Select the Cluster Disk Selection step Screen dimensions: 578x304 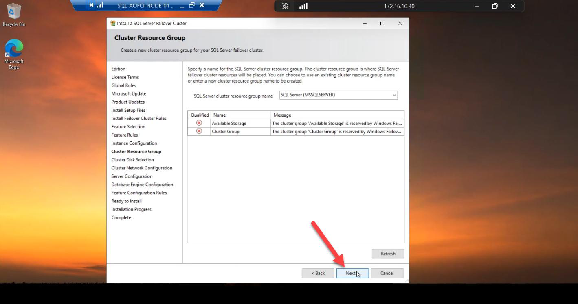(x=133, y=160)
